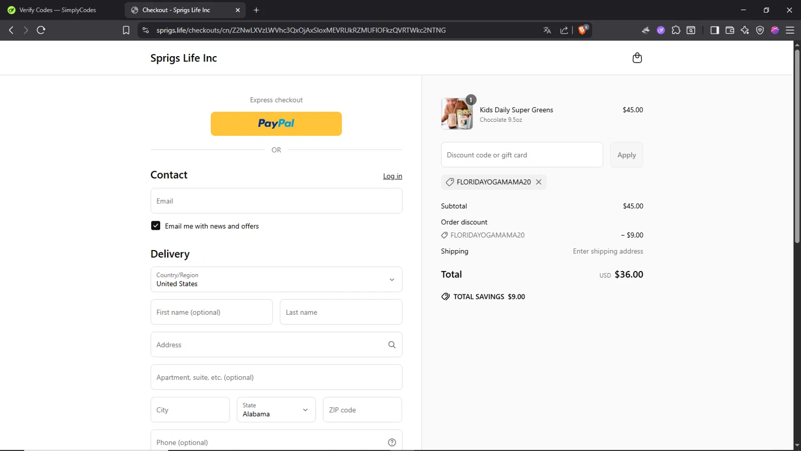Click the pink profile avatar icon
801x451 pixels.
pos(775,30)
